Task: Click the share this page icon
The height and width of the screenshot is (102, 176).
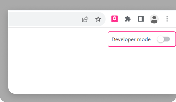Action: click(x=85, y=19)
